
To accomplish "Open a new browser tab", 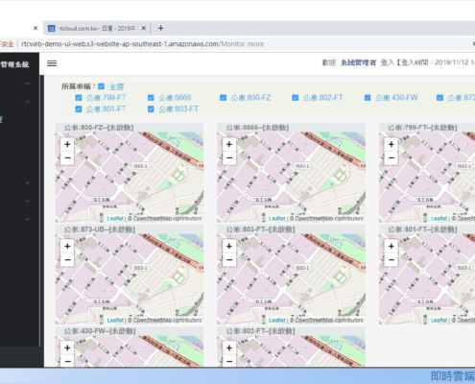I will (x=160, y=29).
